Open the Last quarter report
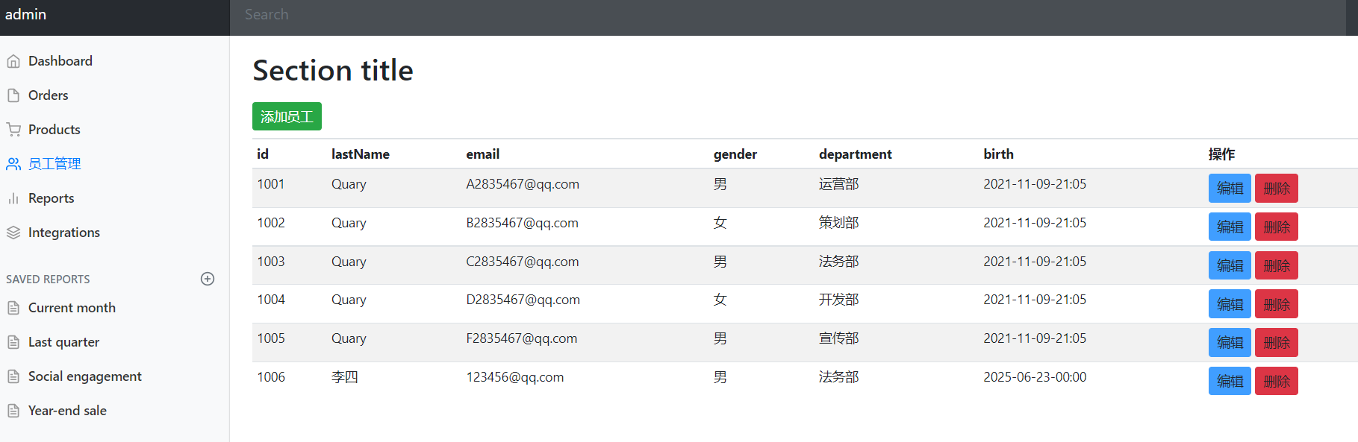The image size is (1358, 442). (63, 342)
